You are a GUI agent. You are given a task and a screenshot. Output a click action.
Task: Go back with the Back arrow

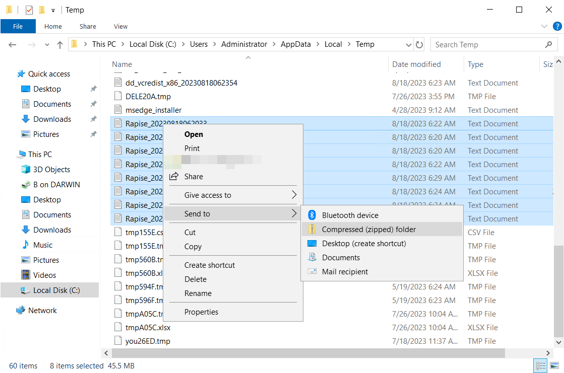[13, 45]
